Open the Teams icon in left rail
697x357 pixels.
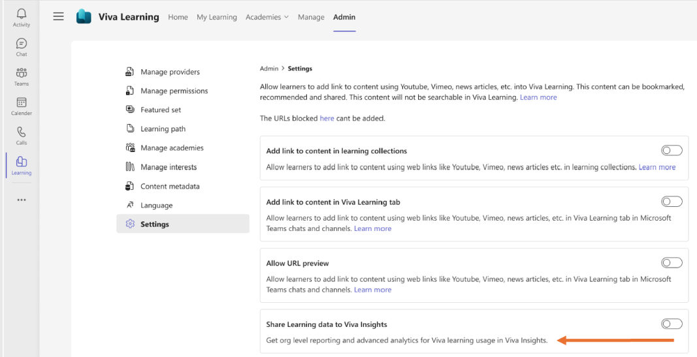[x=22, y=72]
